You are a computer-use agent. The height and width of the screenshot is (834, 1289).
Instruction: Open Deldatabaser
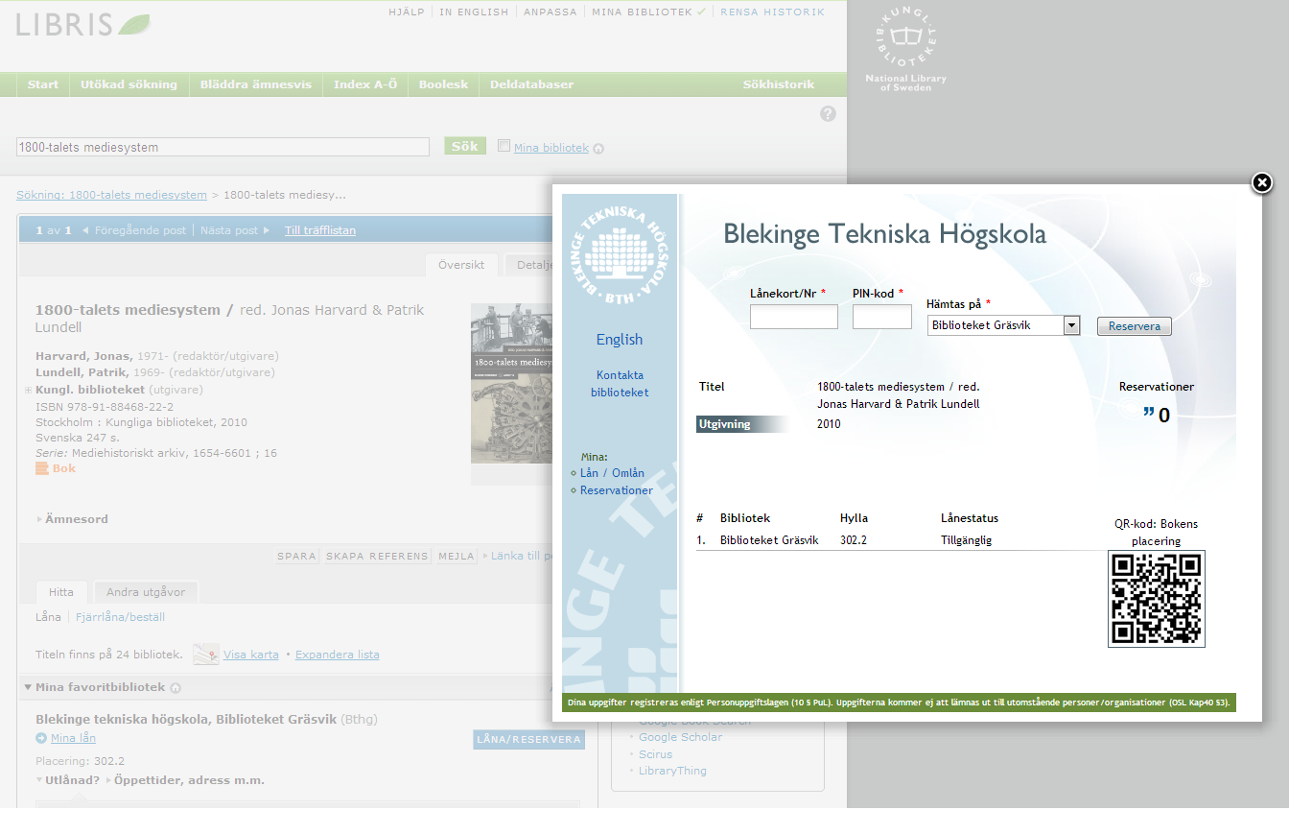[x=531, y=84]
